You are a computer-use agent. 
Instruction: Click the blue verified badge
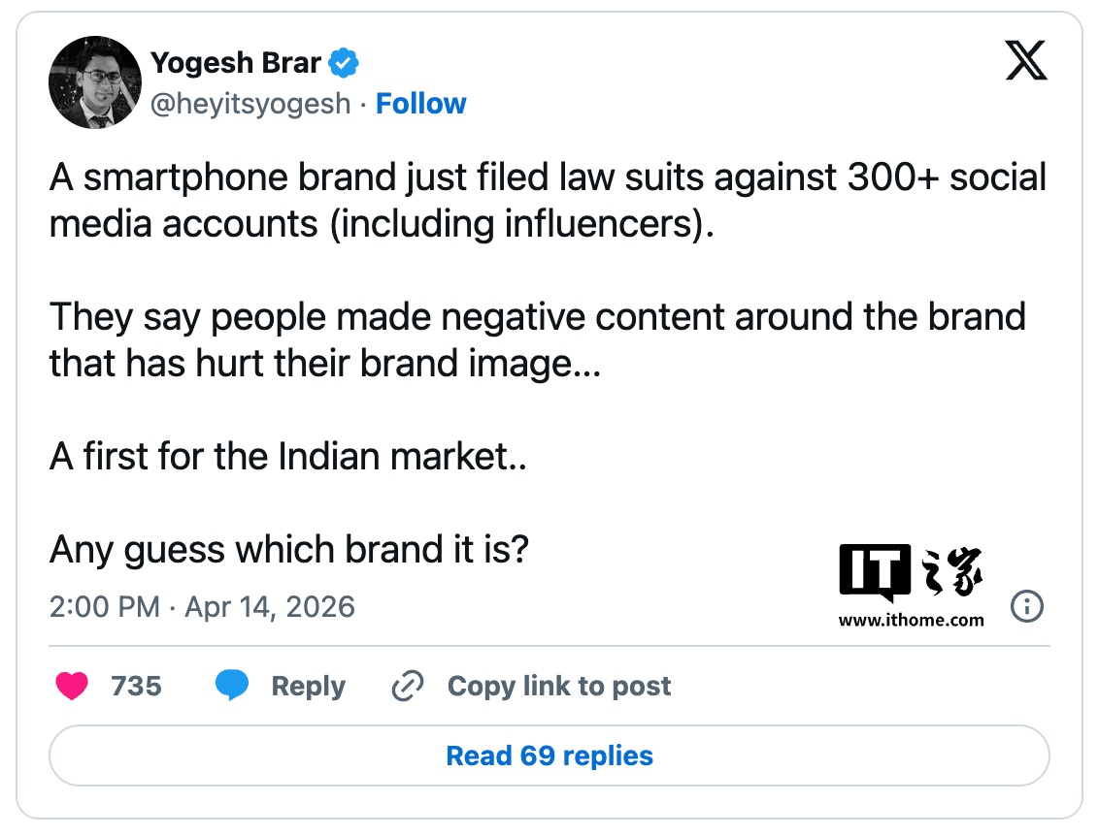[344, 65]
